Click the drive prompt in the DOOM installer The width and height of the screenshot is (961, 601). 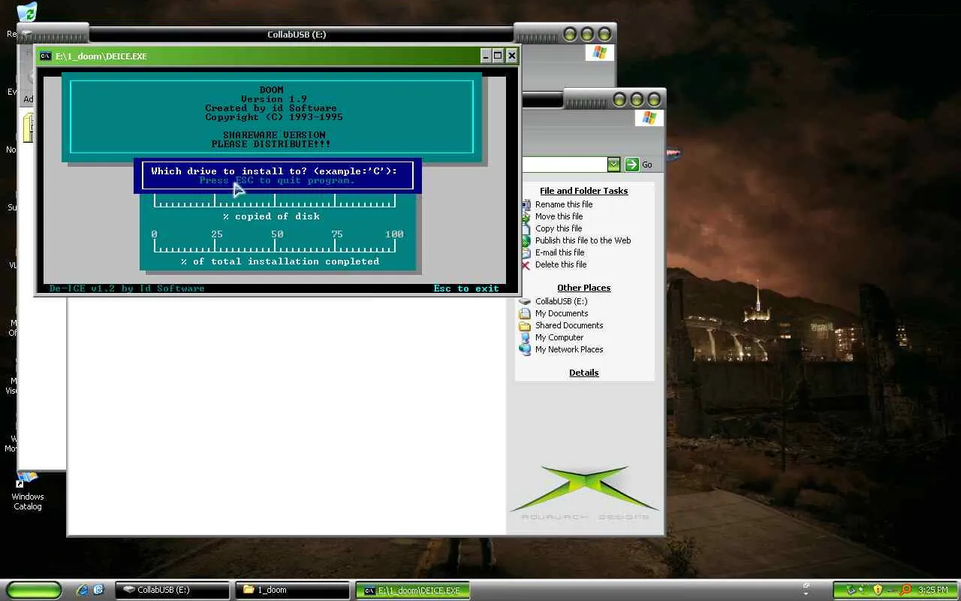pos(274,171)
